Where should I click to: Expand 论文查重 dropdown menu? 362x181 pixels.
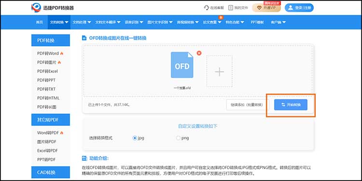[x=212, y=22]
